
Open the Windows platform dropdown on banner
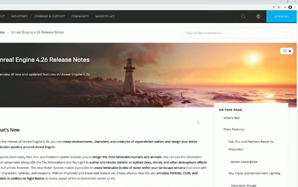click(x=287, y=51)
